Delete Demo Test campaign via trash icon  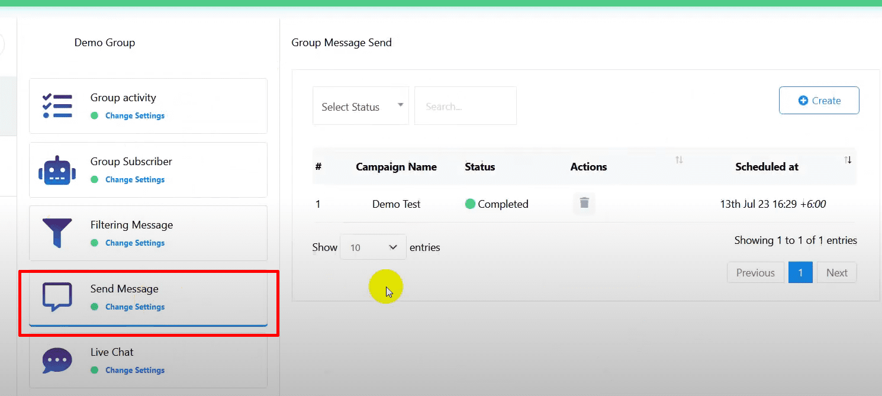(584, 204)
